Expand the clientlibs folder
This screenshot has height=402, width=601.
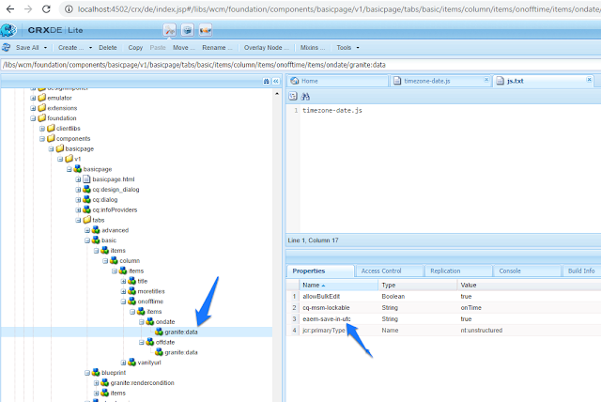pyautogui.click(x=42, y=129)
